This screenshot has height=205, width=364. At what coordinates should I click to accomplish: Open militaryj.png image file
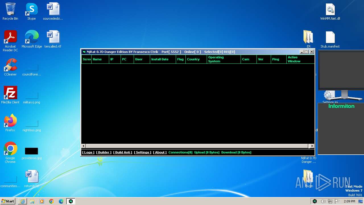32,98
